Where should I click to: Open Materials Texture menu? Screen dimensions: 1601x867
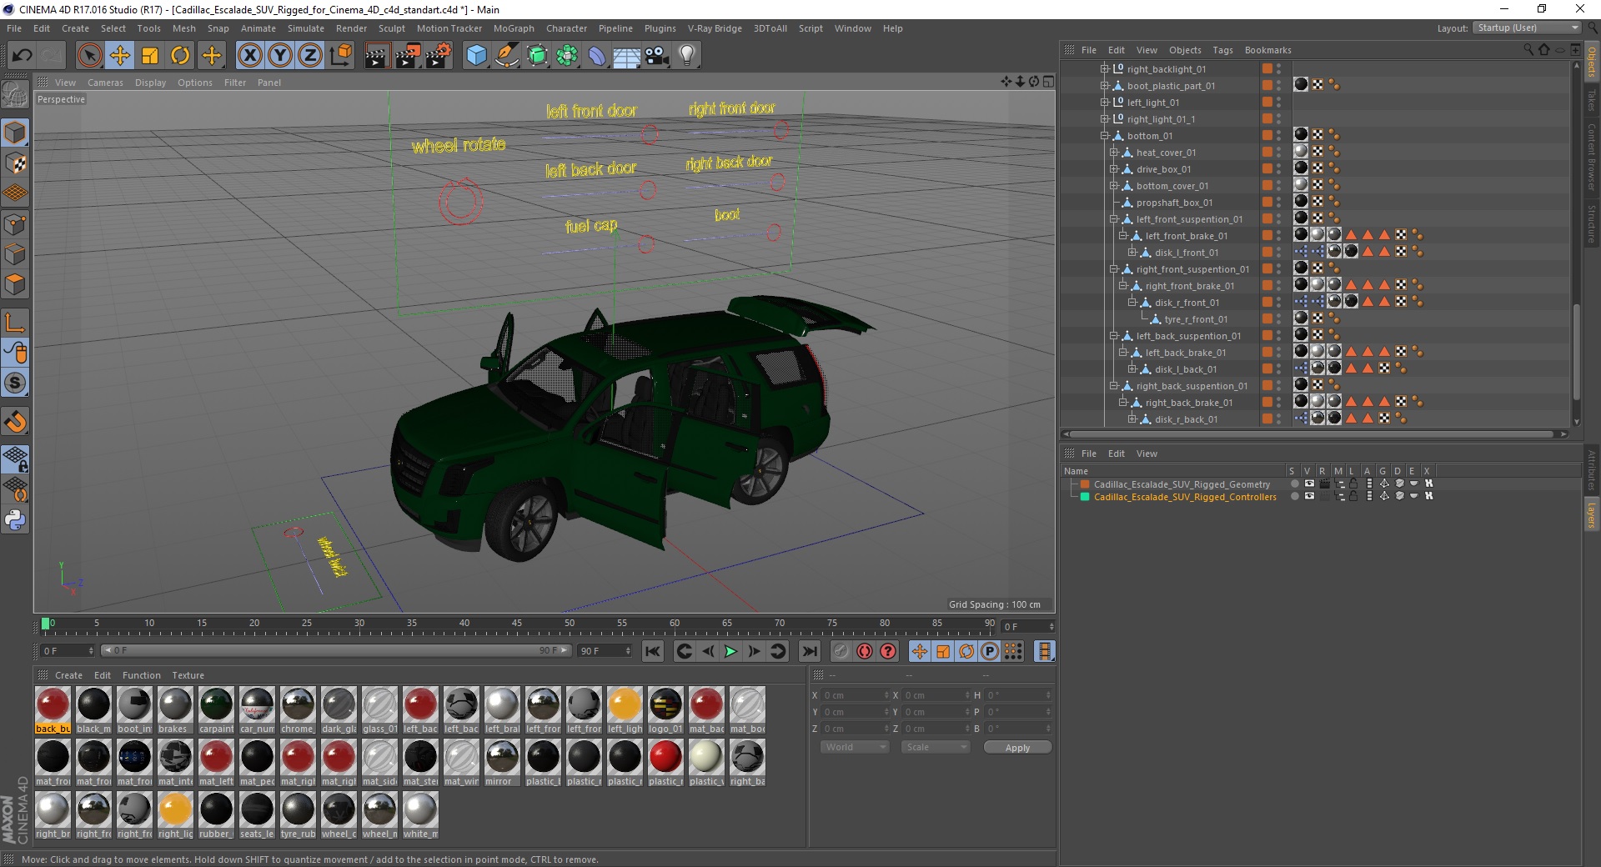[x=188, y=675]
